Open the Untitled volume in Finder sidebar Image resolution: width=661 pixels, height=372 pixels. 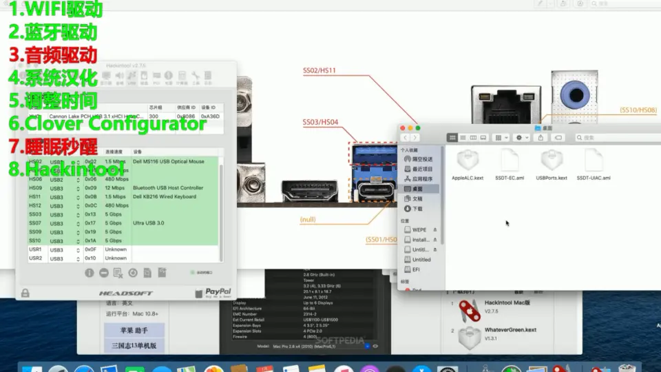[x=419, y=260]
